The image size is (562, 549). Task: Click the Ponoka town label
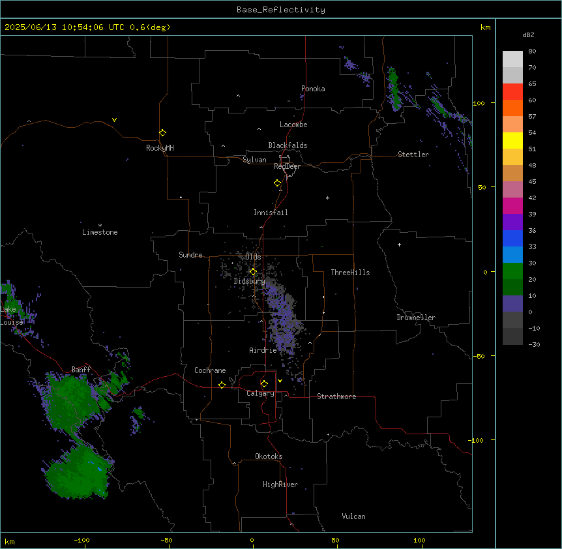(x=313, y=89)
